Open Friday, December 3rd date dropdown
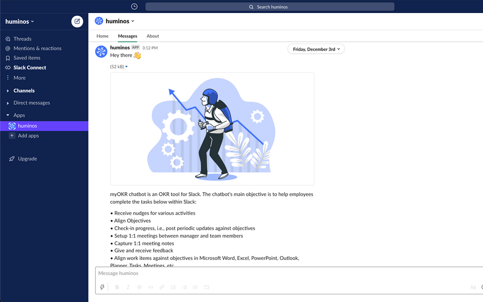Image resolution: width=483 pixels, height=302 pixels. (316, 49)
